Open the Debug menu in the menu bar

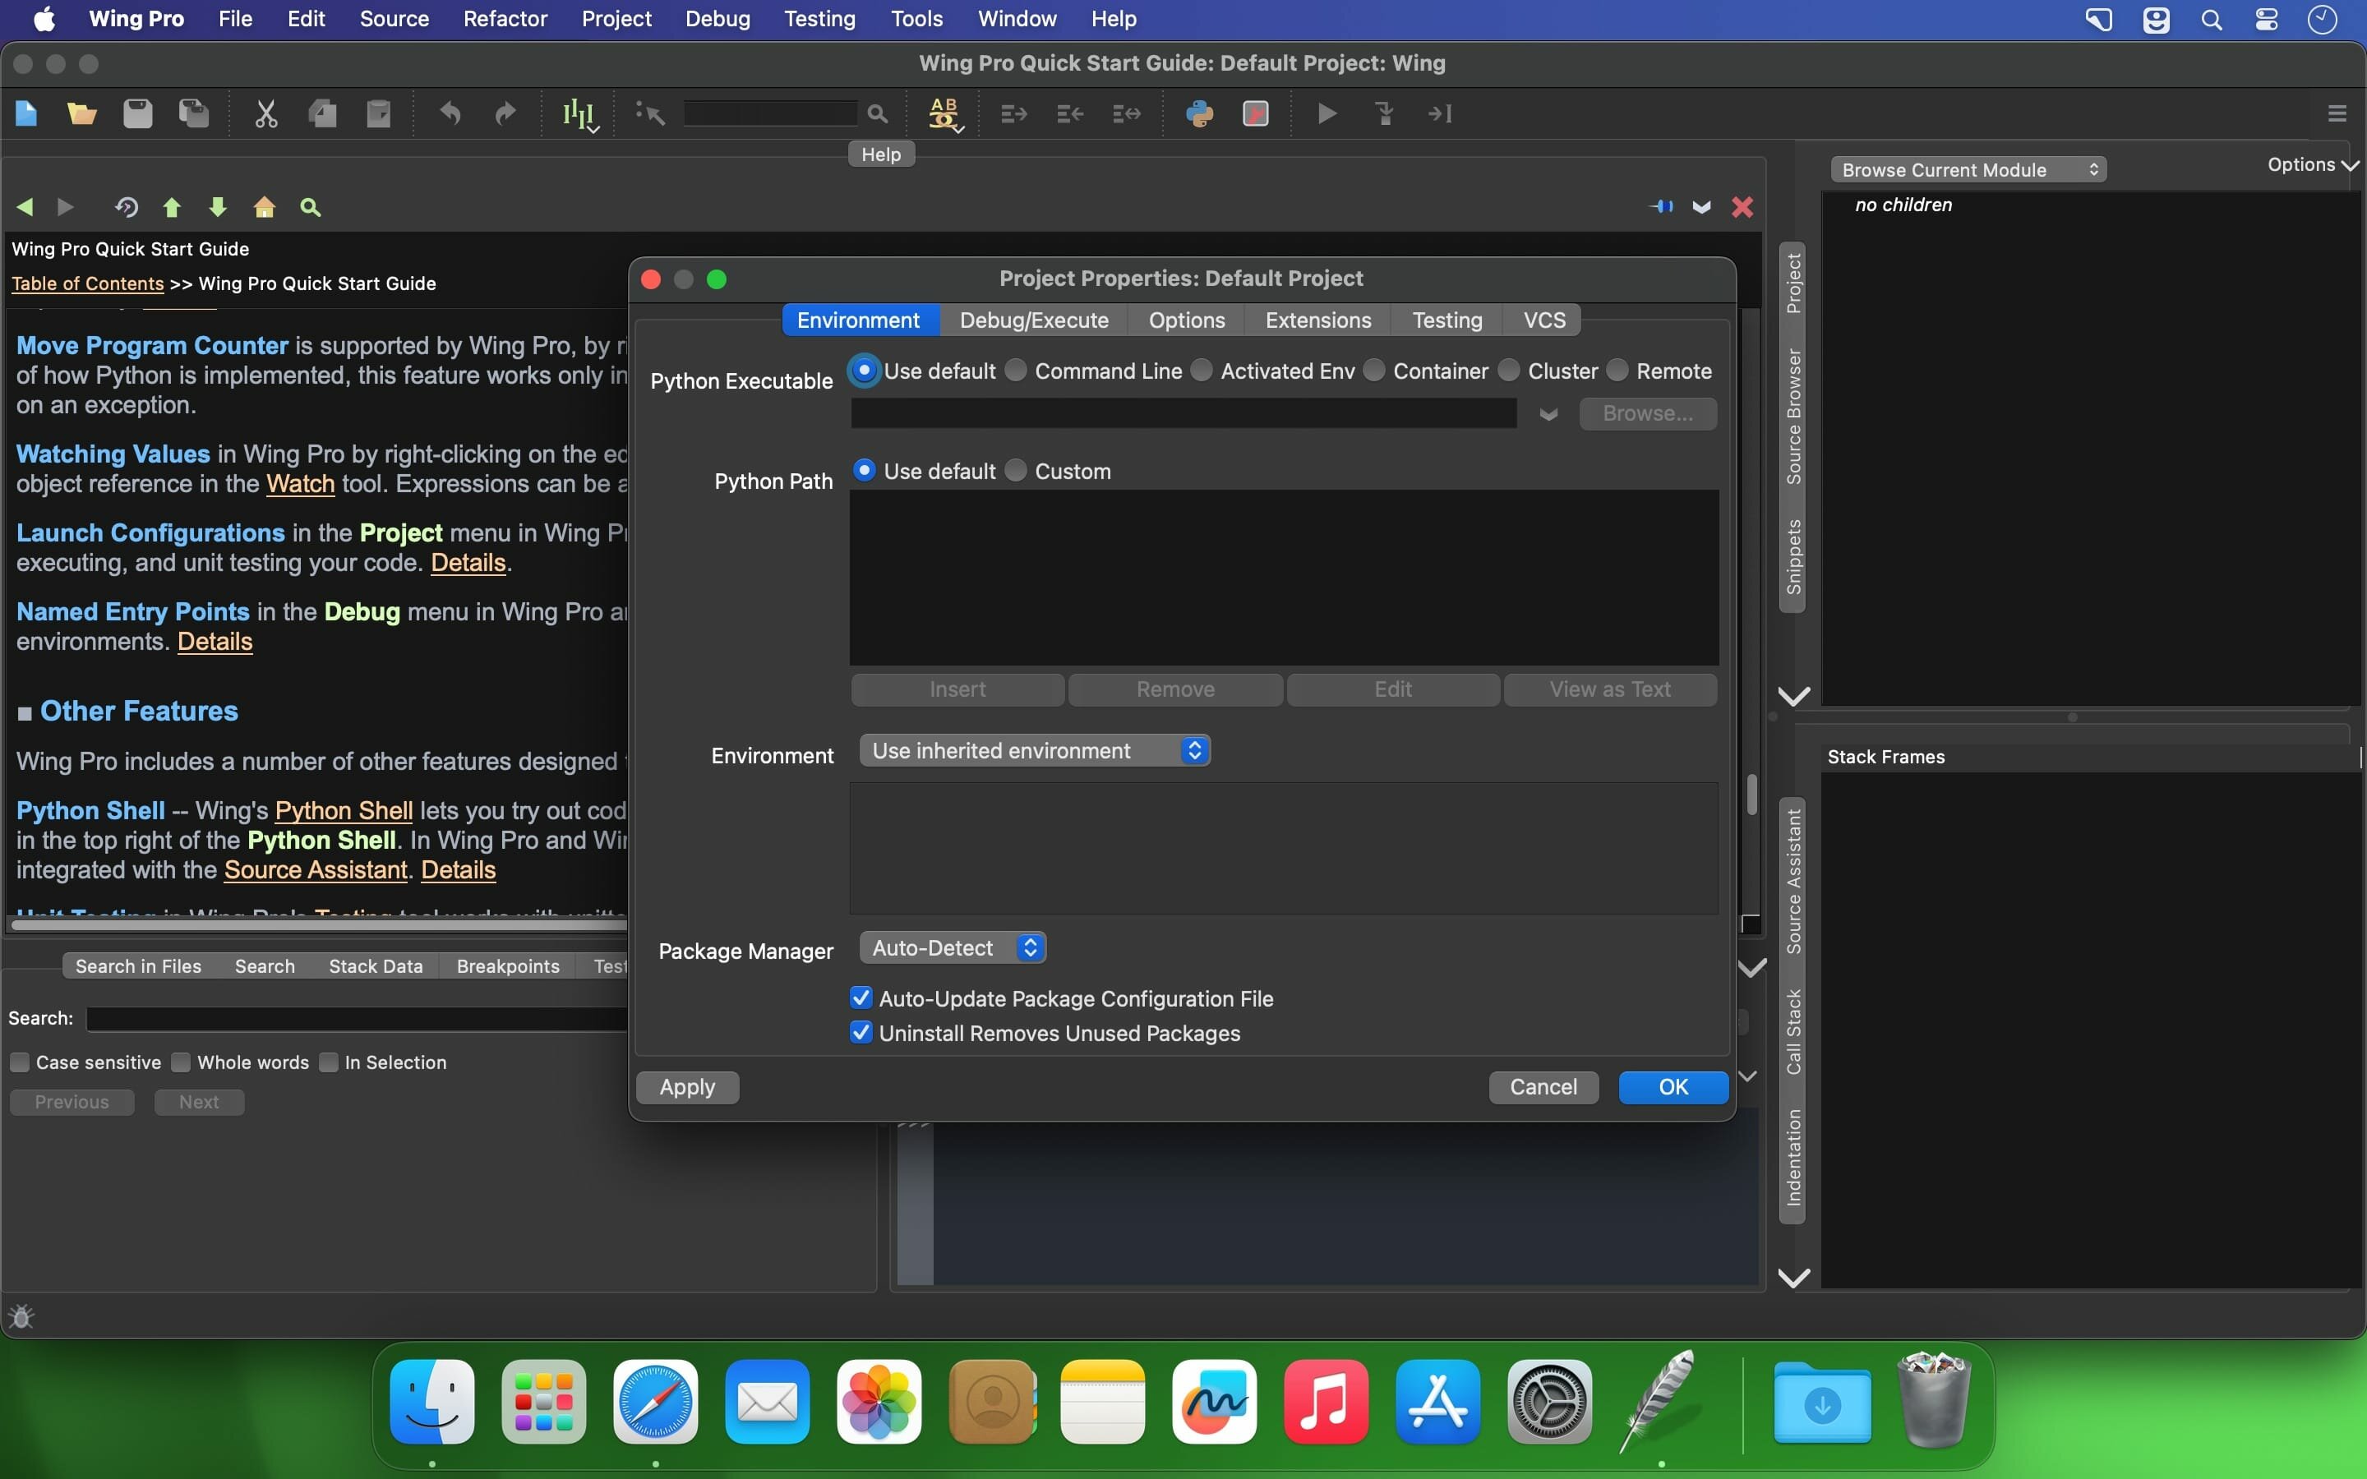coord(717,19)
